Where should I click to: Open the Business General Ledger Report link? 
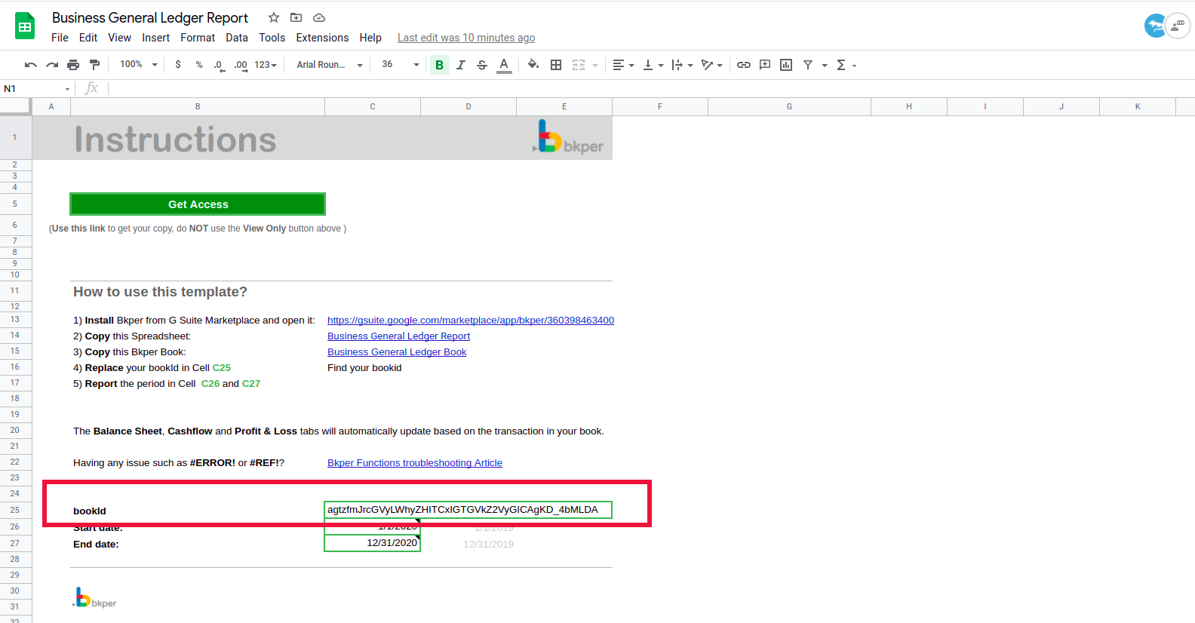click(398, 336)
